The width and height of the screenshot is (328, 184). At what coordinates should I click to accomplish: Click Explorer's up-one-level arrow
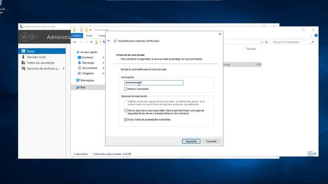point(91,42)
